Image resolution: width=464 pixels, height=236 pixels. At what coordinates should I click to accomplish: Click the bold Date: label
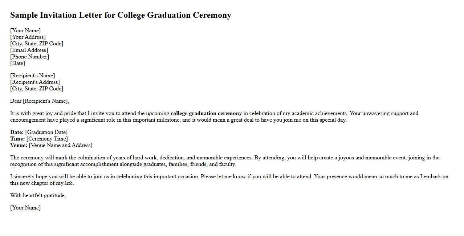coord(17,132)
